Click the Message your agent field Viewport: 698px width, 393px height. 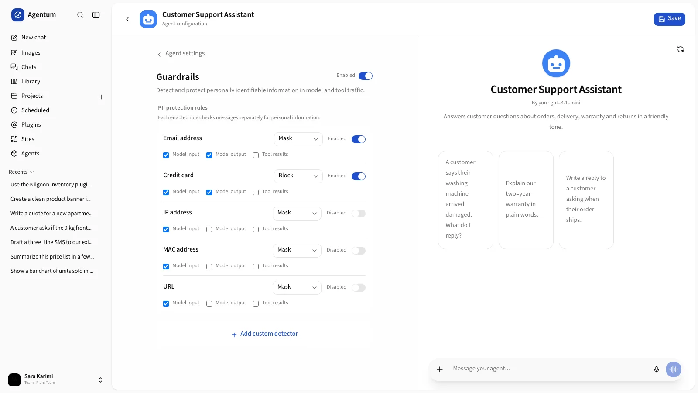pos(550,369)
